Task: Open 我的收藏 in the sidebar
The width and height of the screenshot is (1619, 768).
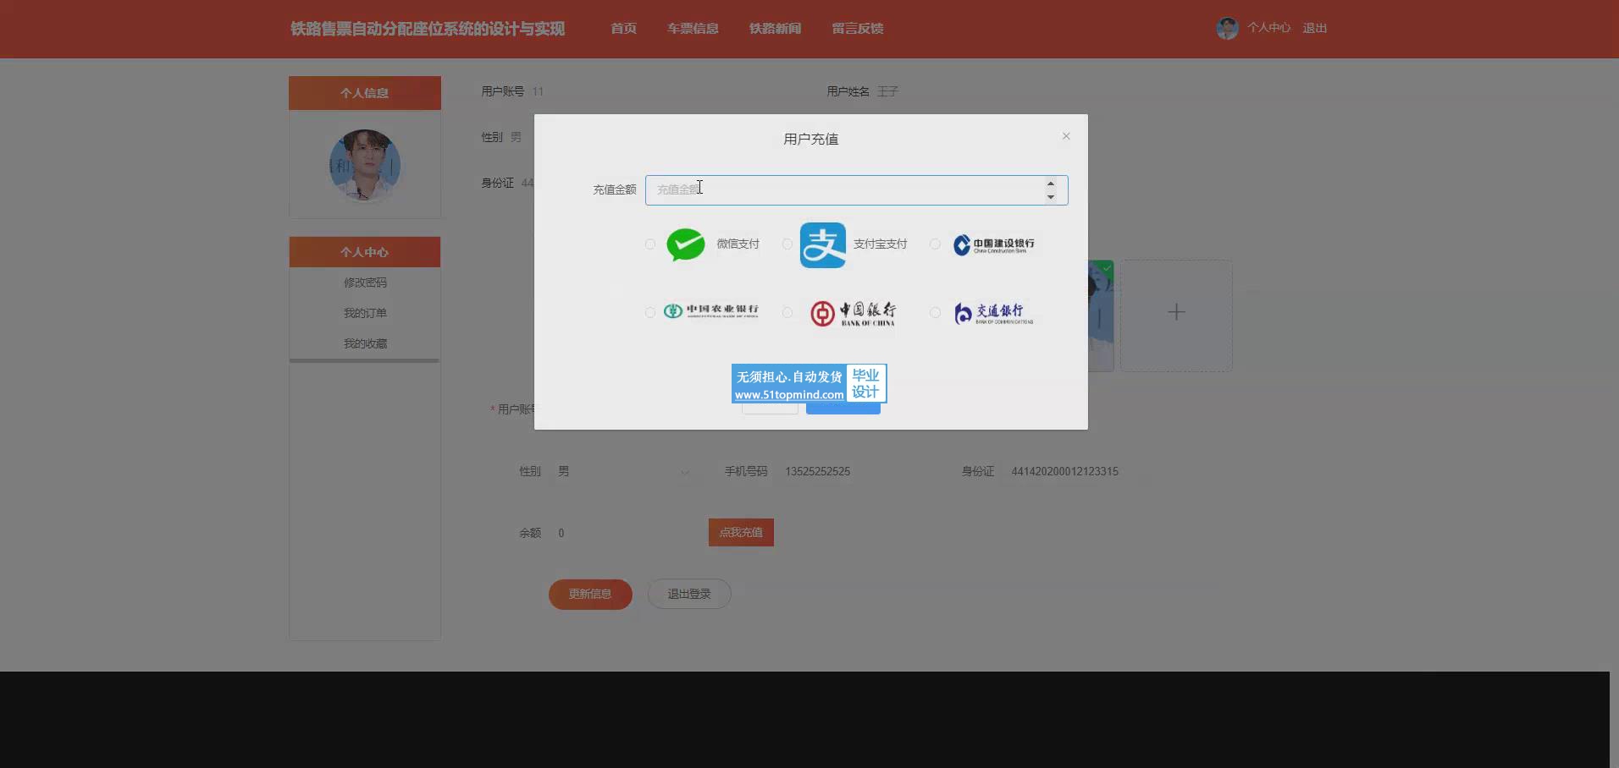Action: [x=365, y=343]
